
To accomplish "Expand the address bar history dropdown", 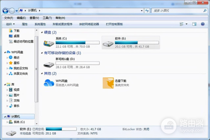I will [x=142, y=11].
